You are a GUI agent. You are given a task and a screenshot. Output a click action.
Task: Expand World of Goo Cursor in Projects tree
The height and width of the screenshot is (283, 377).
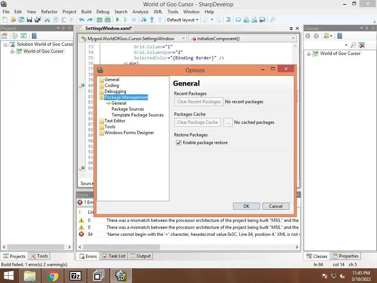point(12,52)
